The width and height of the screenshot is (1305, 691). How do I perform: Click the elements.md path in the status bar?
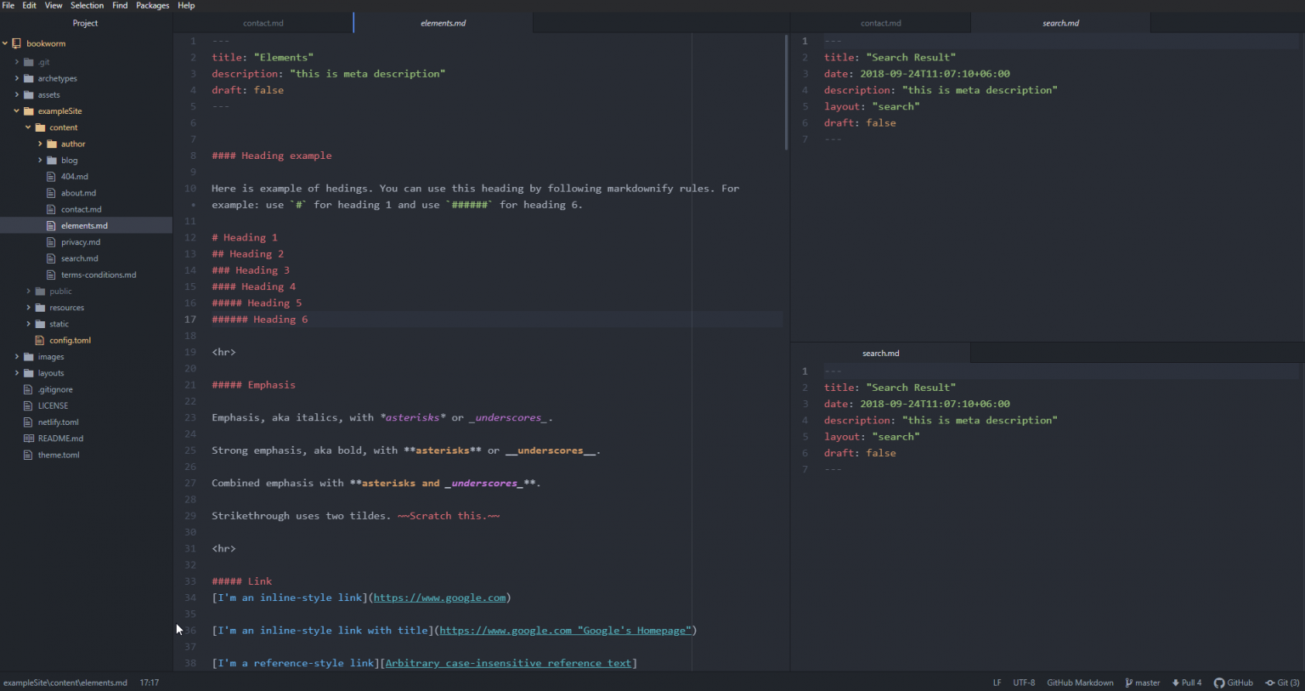65,683
